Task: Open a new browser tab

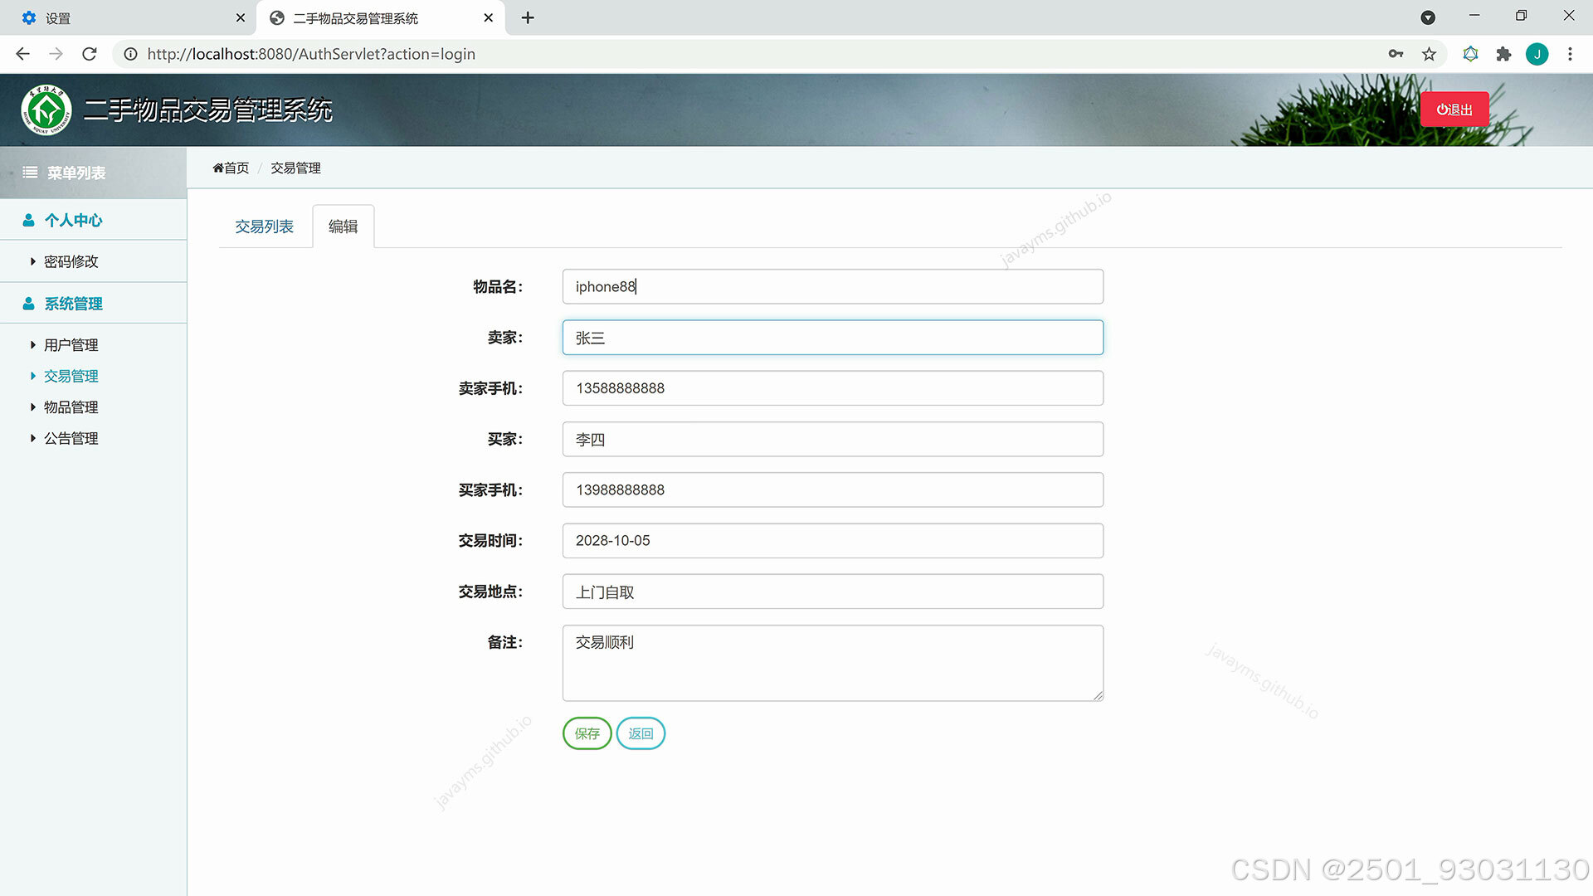Action: tap(528, 17)
